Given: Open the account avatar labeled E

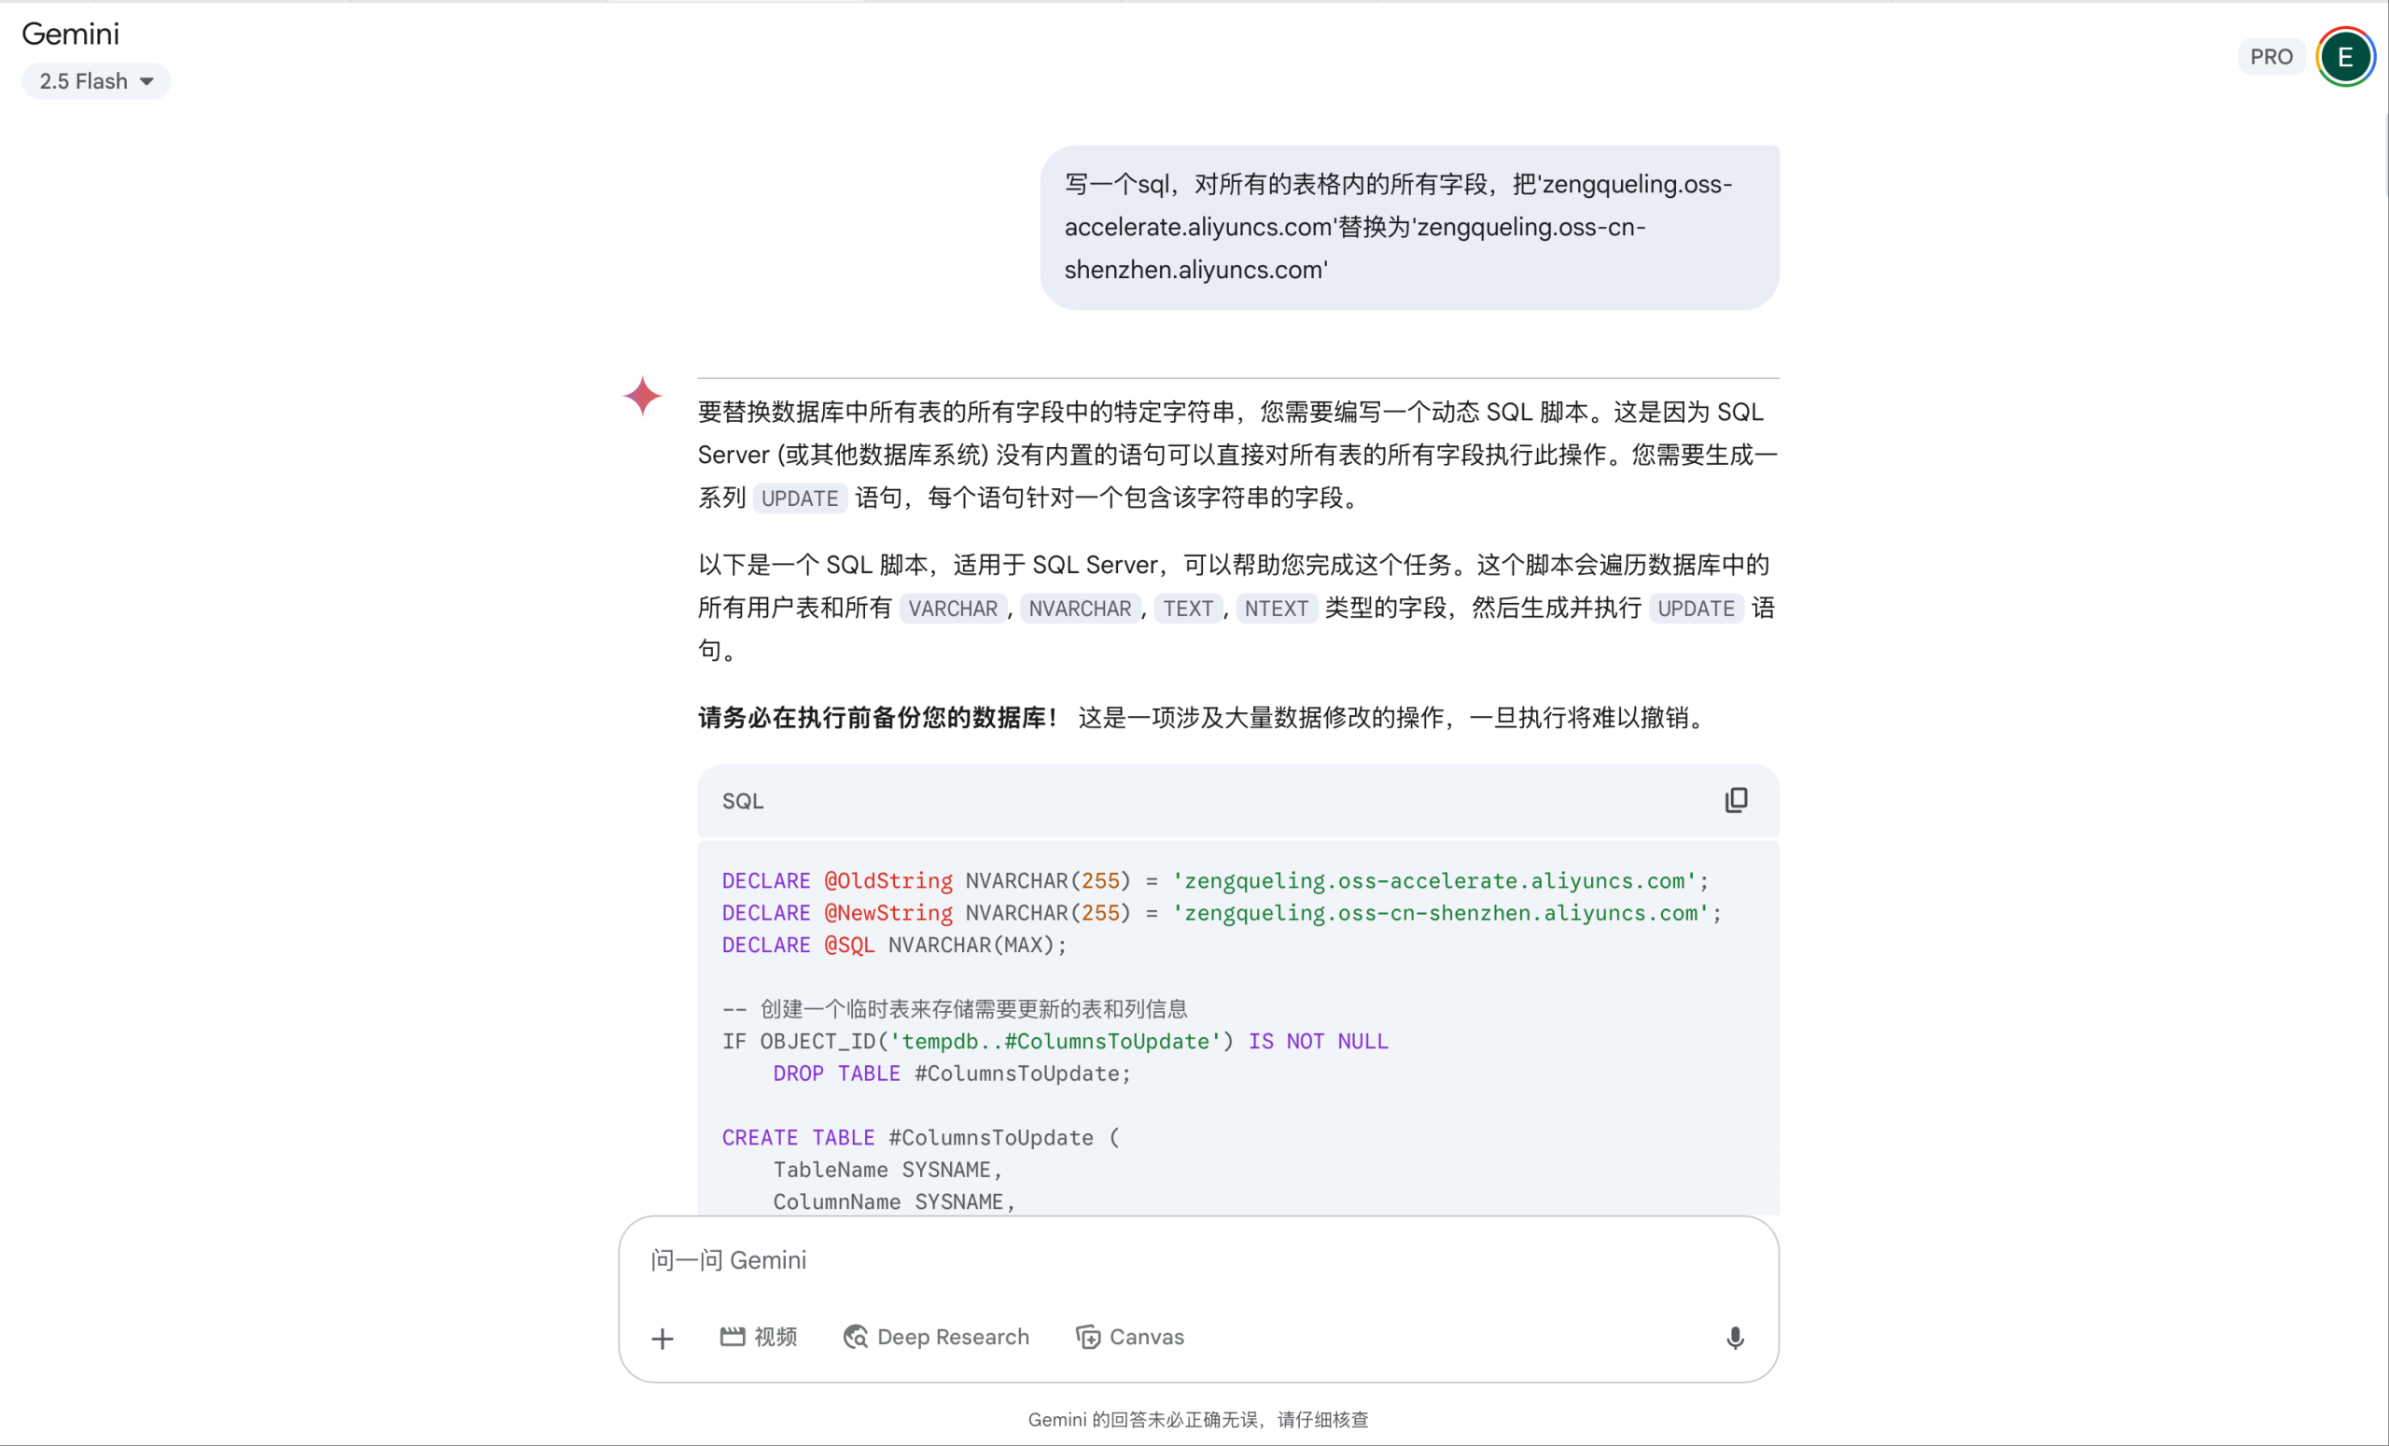Looking at the screenshot, I should 2344,57.
